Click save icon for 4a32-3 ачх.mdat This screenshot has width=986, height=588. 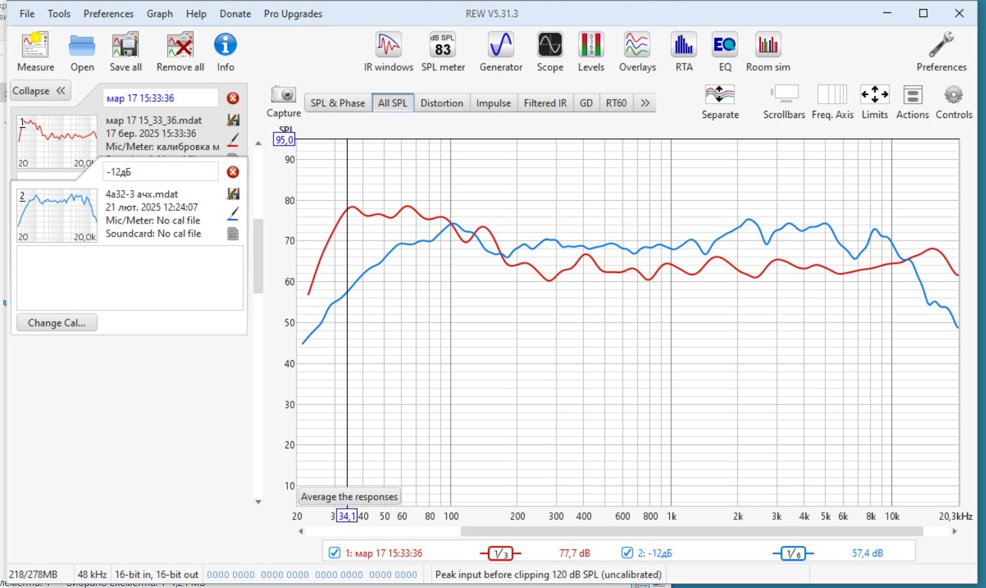point(233,193)
